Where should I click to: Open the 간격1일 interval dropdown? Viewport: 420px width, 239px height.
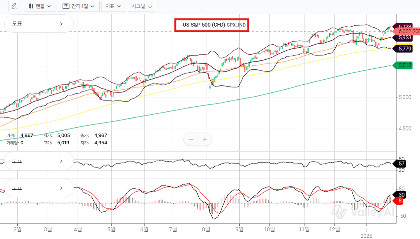coord(78,6)
